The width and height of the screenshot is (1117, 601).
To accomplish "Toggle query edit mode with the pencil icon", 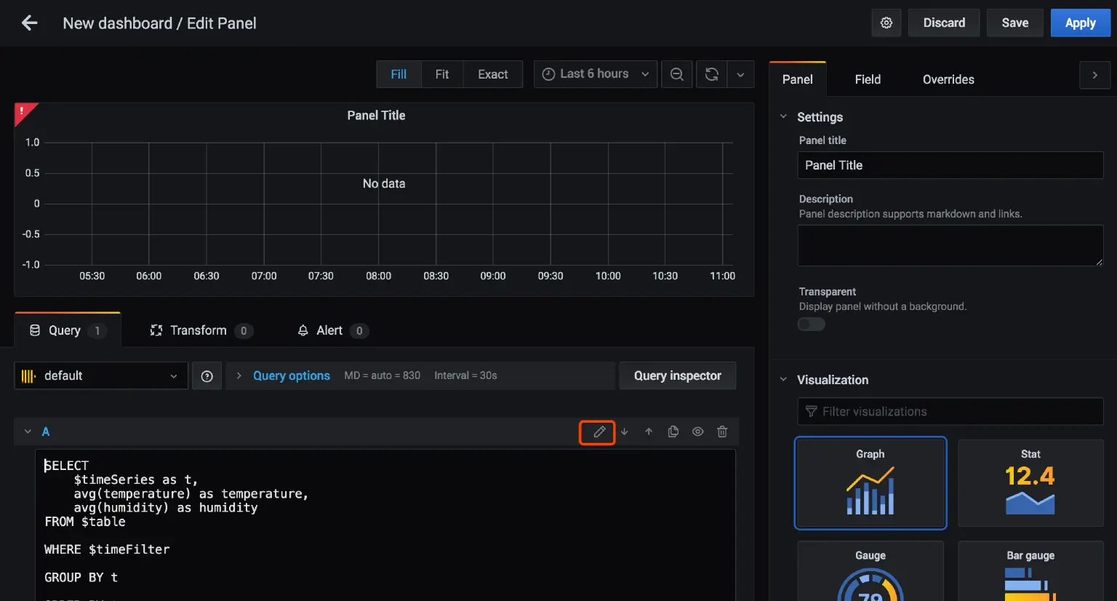I will point(598,432).
